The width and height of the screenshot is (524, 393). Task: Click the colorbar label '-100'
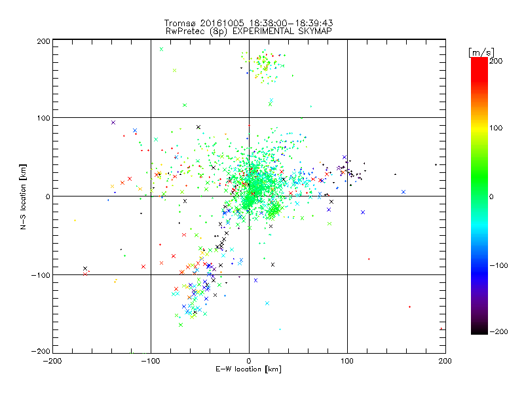pyautogui.click(x=499, y=265)
